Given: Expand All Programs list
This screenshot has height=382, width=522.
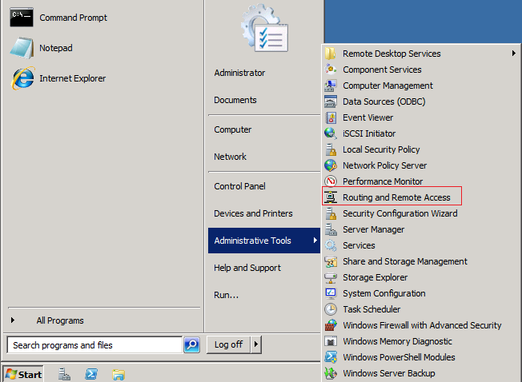Looking at the screenshot, I should (x=59, y=320).
